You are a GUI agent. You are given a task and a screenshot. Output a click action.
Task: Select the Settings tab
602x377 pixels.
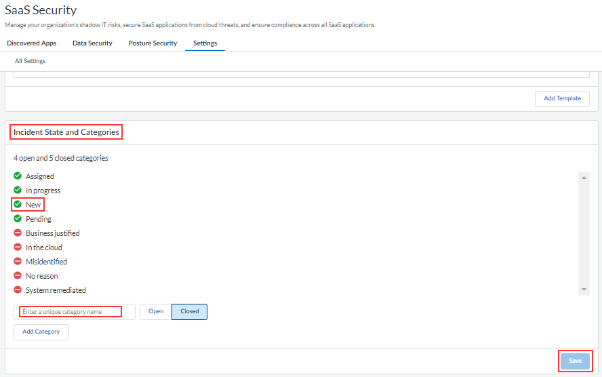[205, 43]
